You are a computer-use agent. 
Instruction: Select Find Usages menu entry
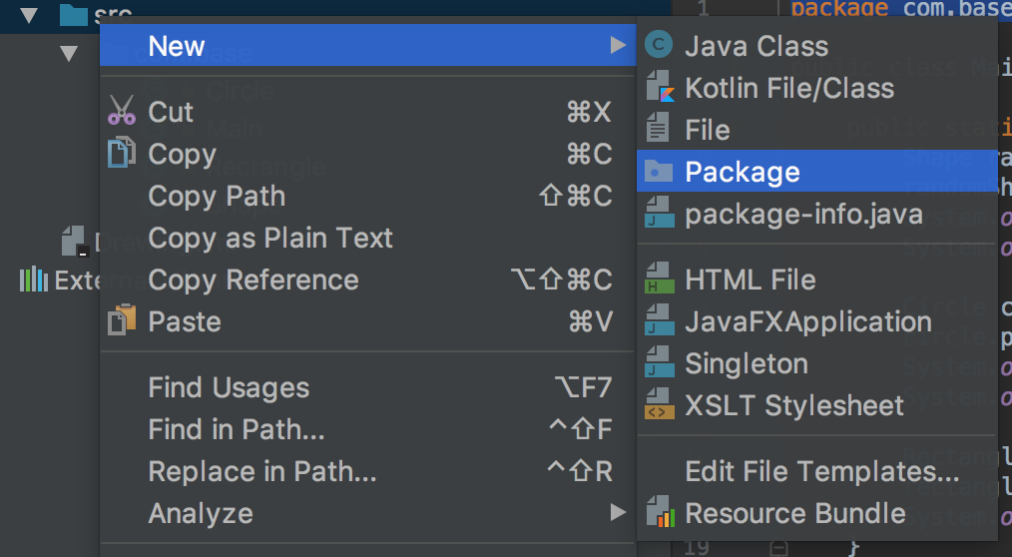229,387
